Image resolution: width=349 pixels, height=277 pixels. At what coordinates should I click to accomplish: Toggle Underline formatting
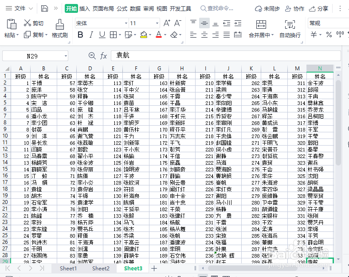(102, 35)
